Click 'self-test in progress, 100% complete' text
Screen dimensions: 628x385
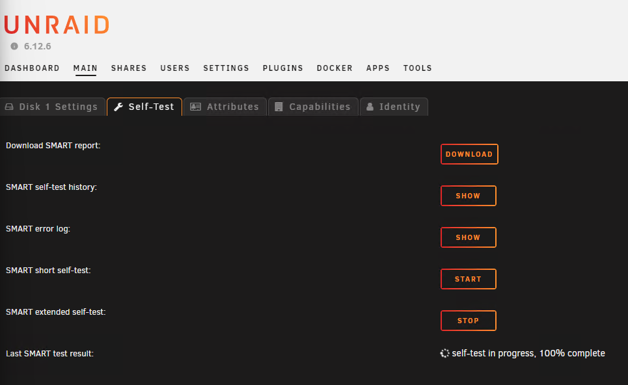528,353
